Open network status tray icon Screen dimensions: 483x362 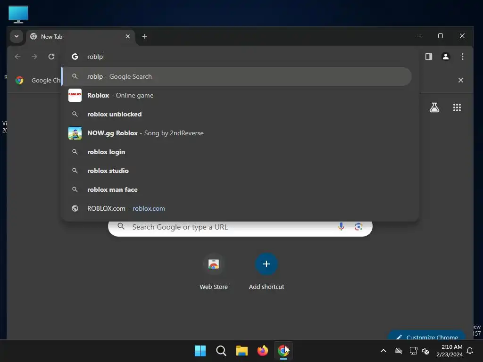[x=413, y=351]
